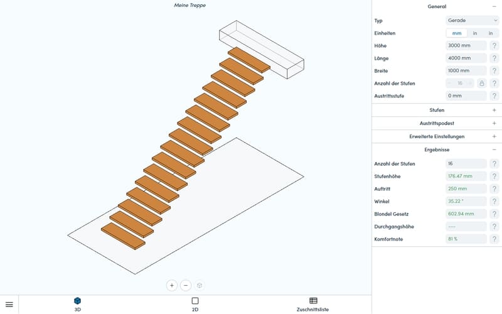Image resolution: width=502 pixels, height=314 pixels.
Task: Open the Typ dropdown showing Gerade
Action: pyautogui.click(x=473, y=20)
